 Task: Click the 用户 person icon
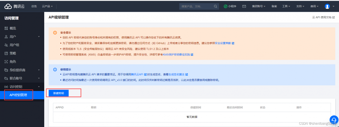(6, 37)
